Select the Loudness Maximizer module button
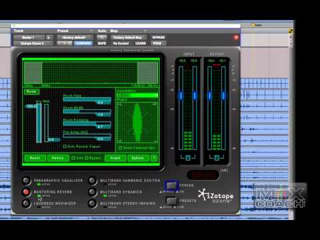Image resolution: width=320 pixels, height=240 pixels. pos(26,203)
